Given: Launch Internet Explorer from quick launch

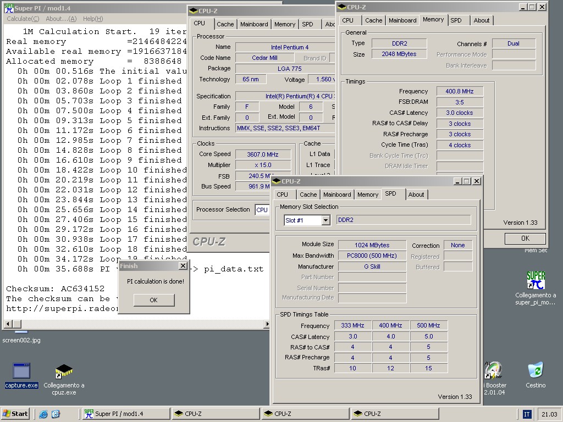Looking at the screenshot, I should click(x=43, y=414).
